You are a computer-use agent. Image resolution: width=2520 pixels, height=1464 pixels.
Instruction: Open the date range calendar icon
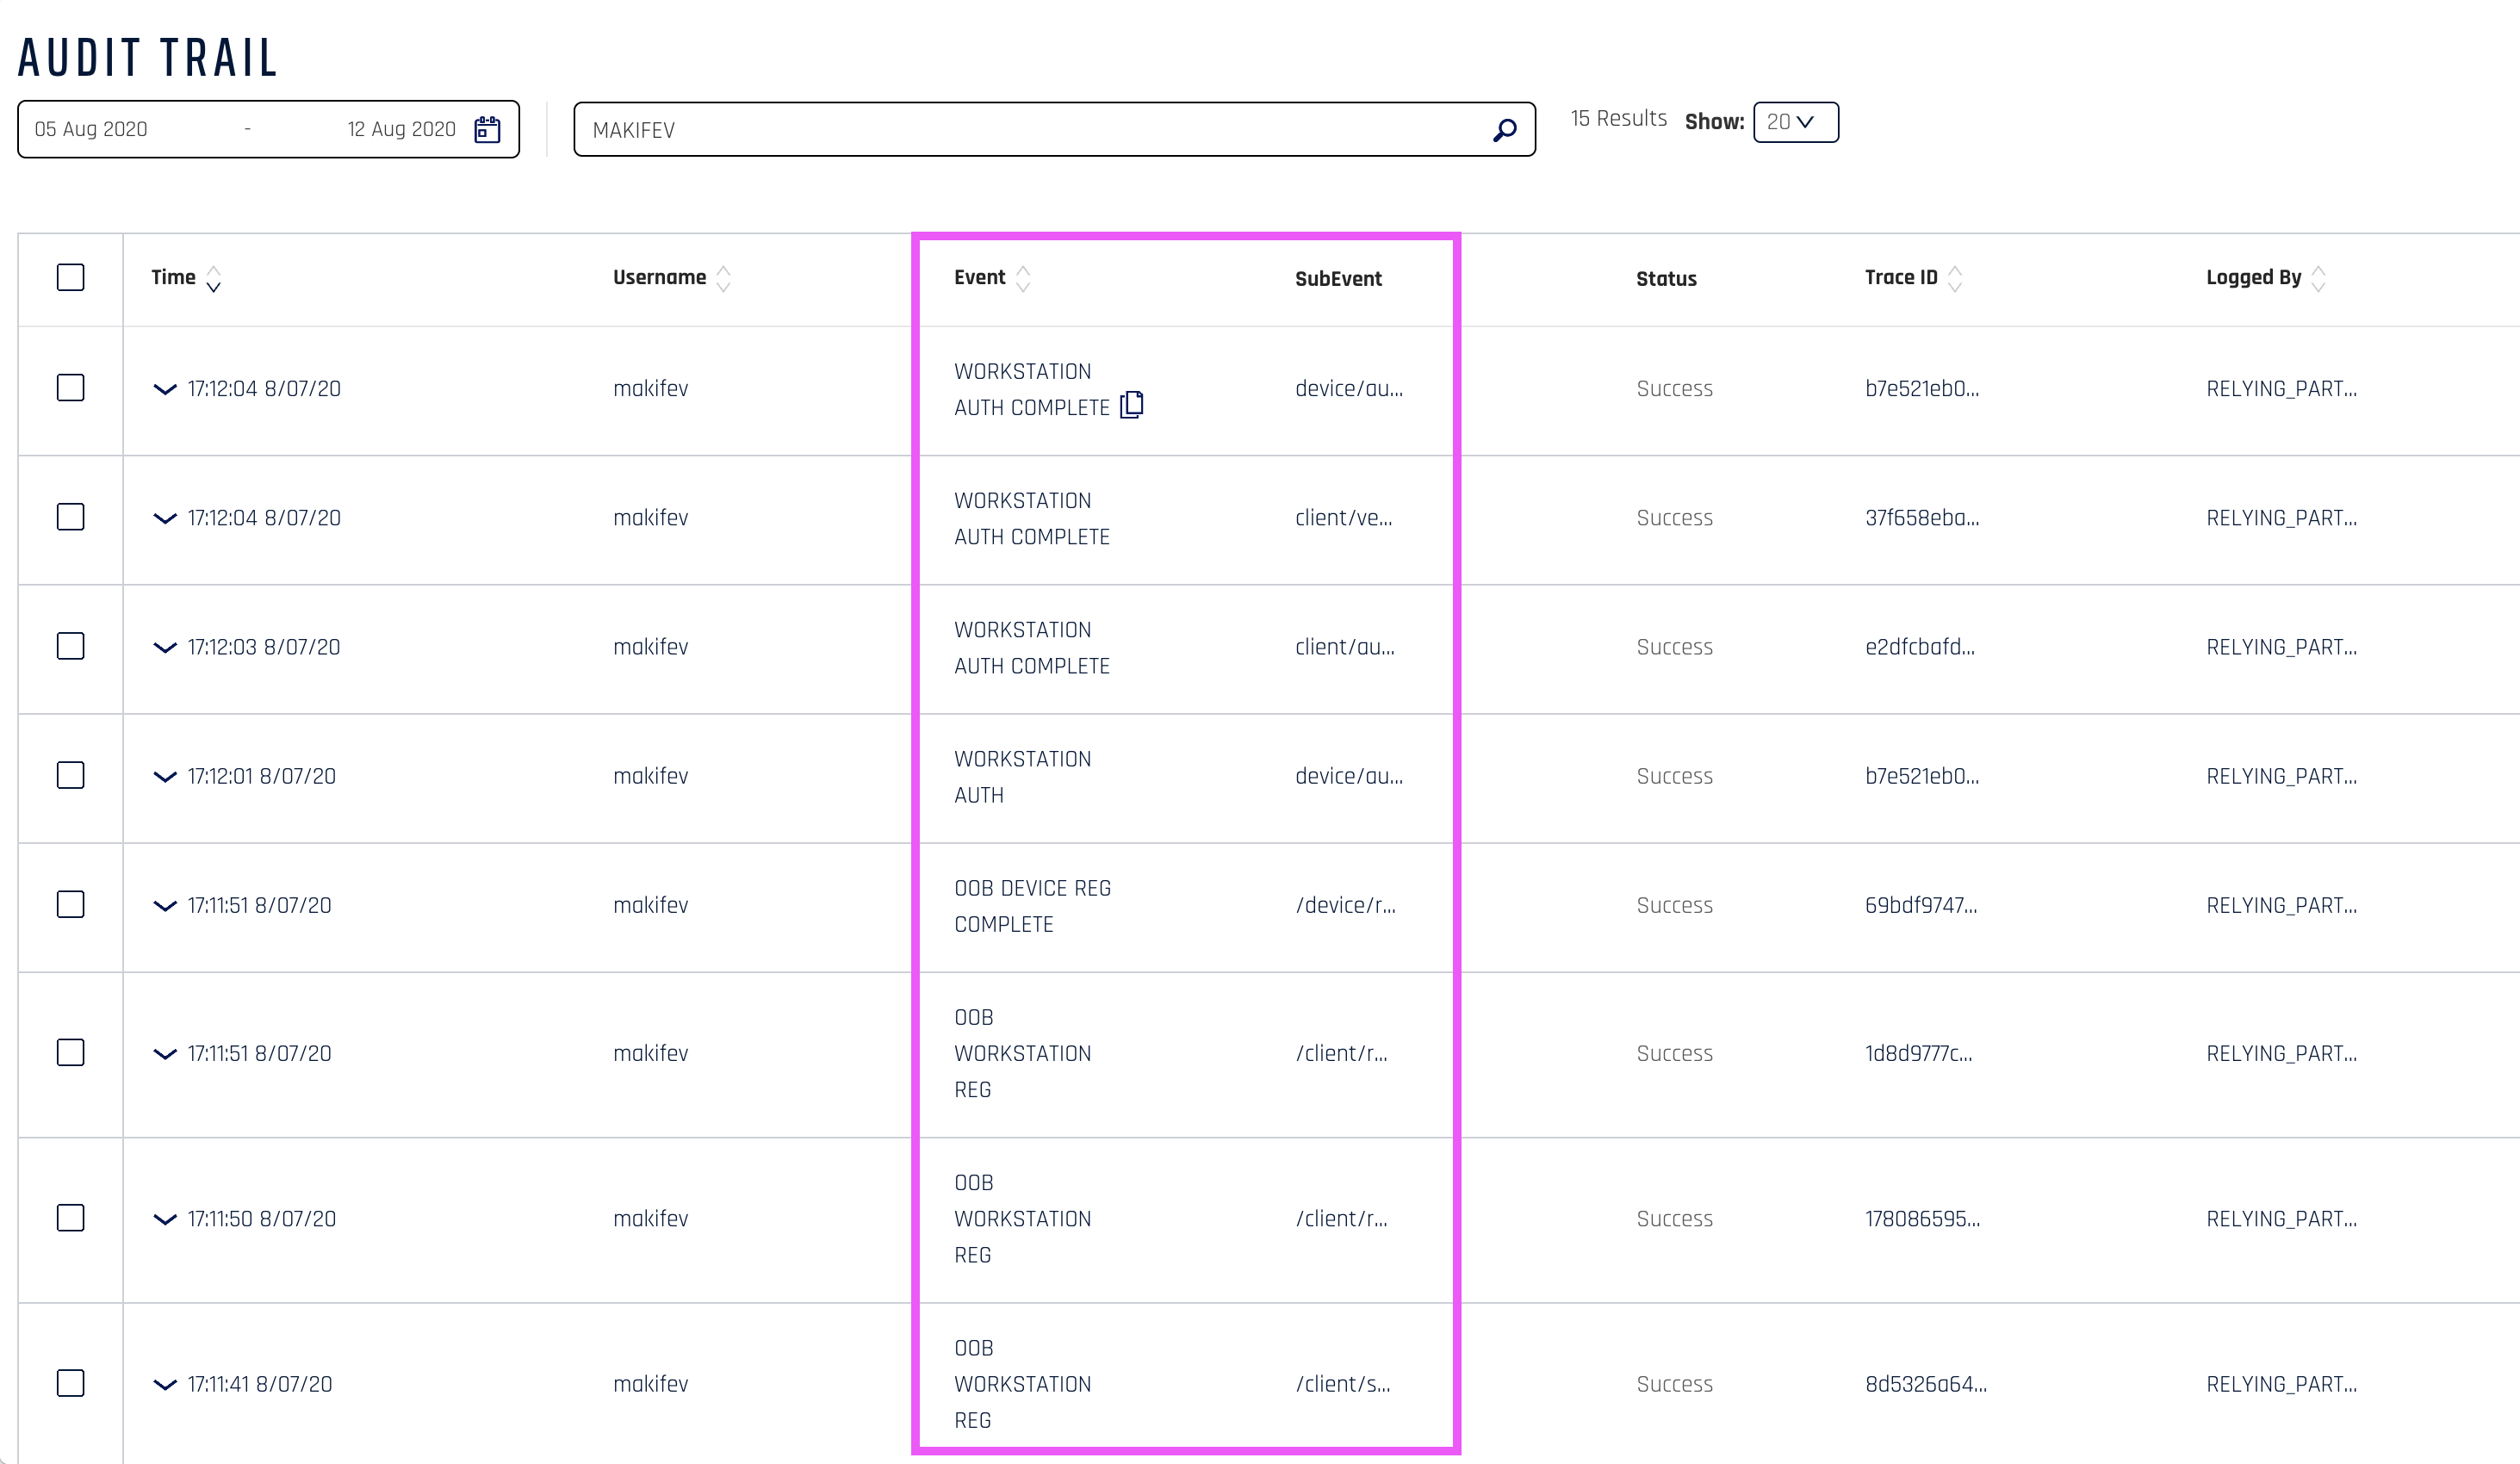tap(487, 129)
